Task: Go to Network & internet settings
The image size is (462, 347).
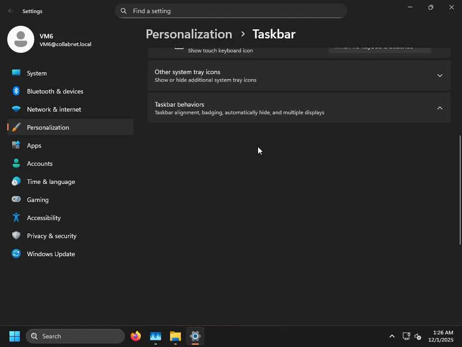Action: [70, 109]
